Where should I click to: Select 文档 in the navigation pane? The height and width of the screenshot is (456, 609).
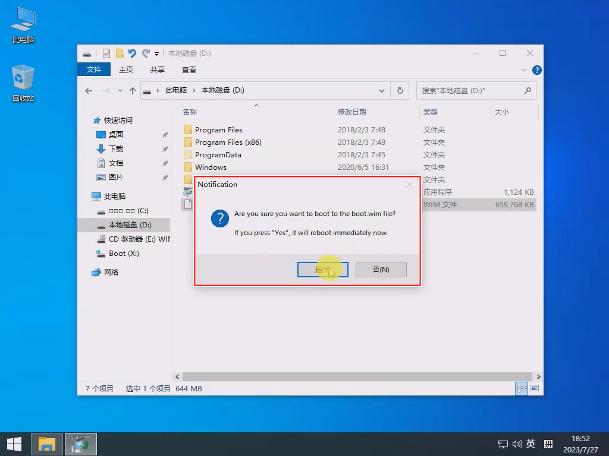[x=116, y=163]
